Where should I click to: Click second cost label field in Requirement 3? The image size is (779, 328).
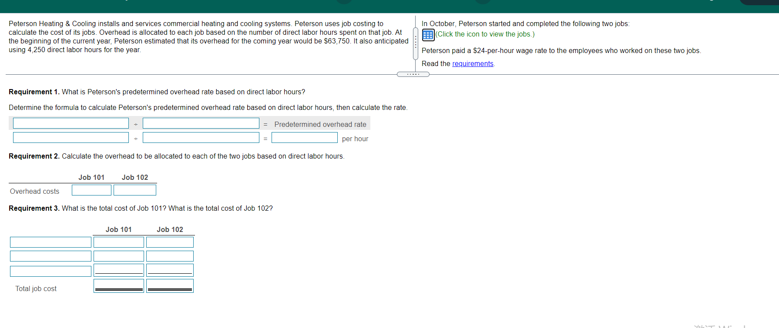pyautogui.click(x=50, y=256)
